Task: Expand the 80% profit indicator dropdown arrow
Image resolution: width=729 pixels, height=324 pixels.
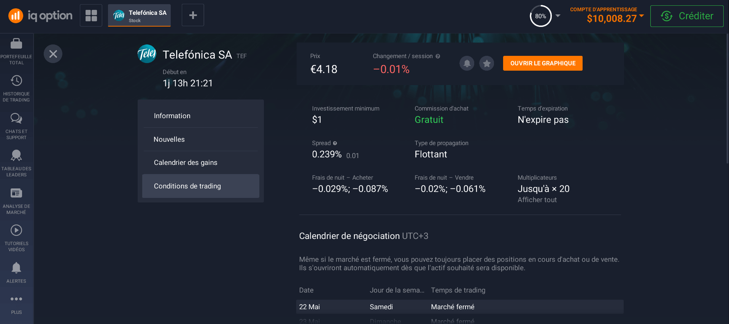Action: pyautogui.click(x=558, y=16)
